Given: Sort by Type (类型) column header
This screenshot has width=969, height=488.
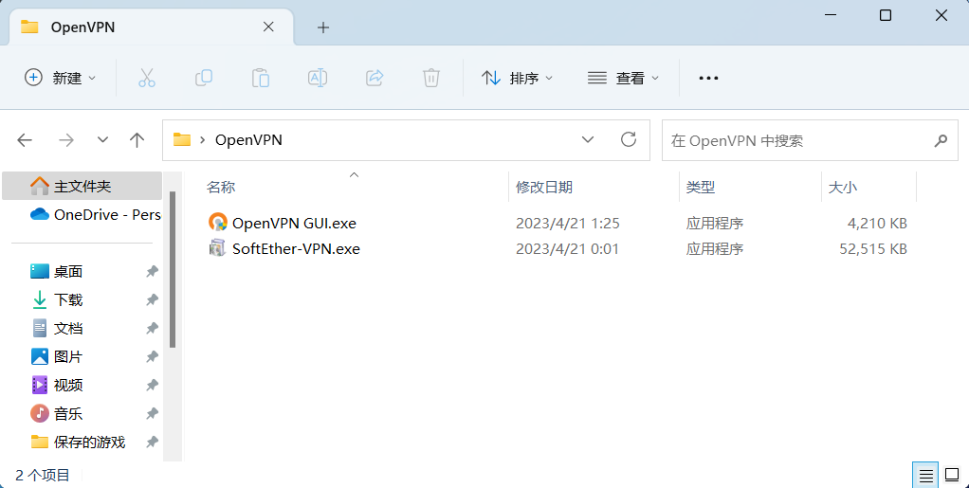Looking at the screenshot, I should coord(700,188).
